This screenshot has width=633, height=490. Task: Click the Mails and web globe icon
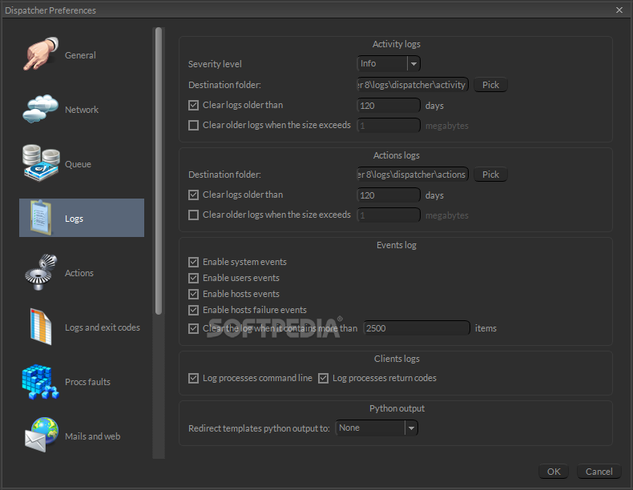[41, 435]
